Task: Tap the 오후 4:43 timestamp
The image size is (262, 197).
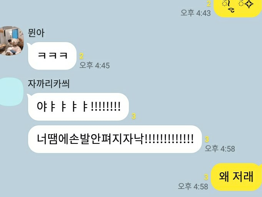Action: [x=196, y=13]
